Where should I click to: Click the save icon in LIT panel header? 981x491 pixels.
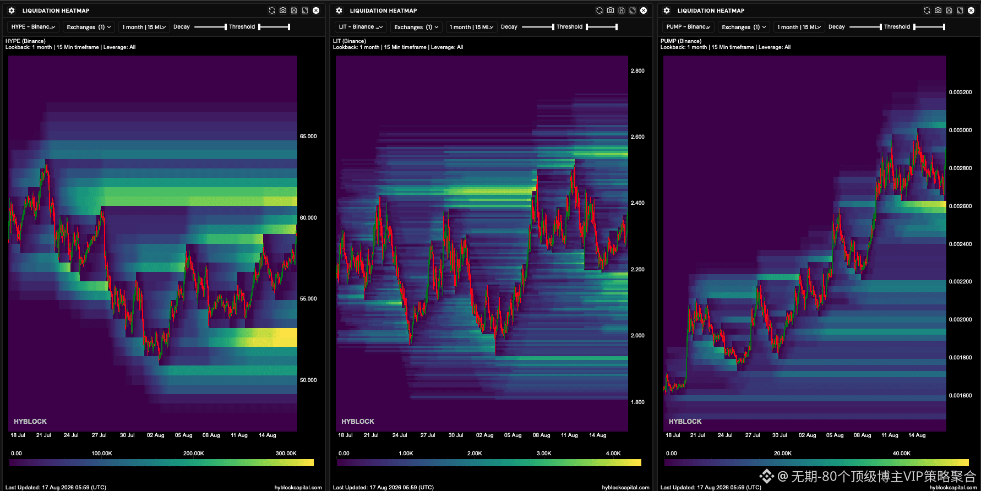click(622, 10)
